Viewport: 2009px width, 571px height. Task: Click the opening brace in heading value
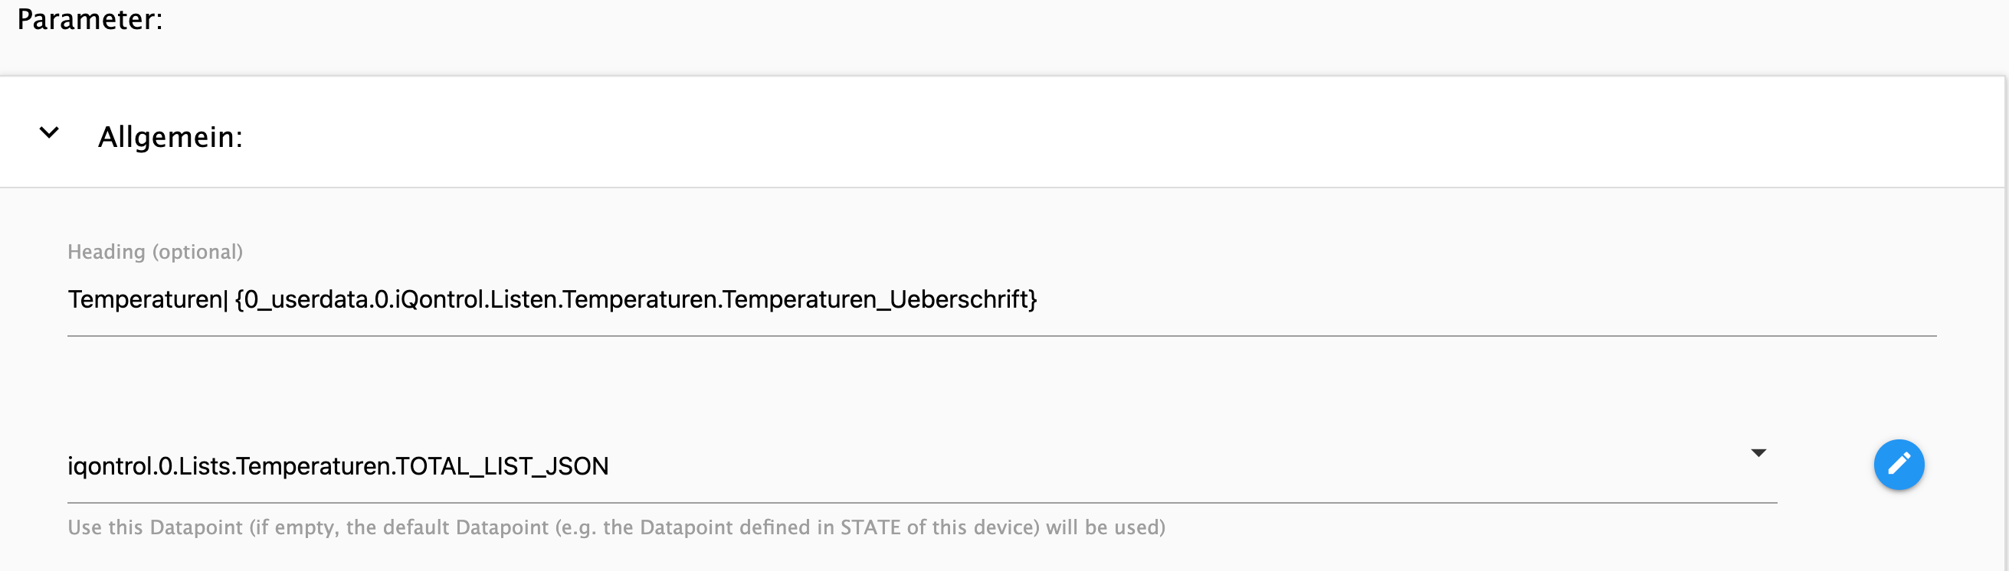click(239, 299)
